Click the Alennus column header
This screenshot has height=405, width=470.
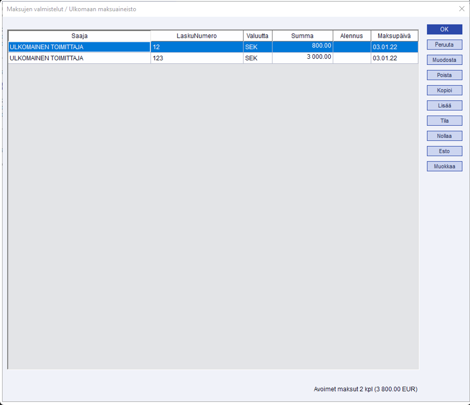pos(352,36)
